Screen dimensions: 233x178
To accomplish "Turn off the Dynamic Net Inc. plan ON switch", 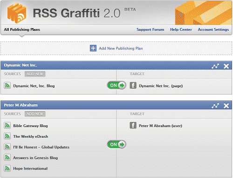I will click(x=116, y=85).
